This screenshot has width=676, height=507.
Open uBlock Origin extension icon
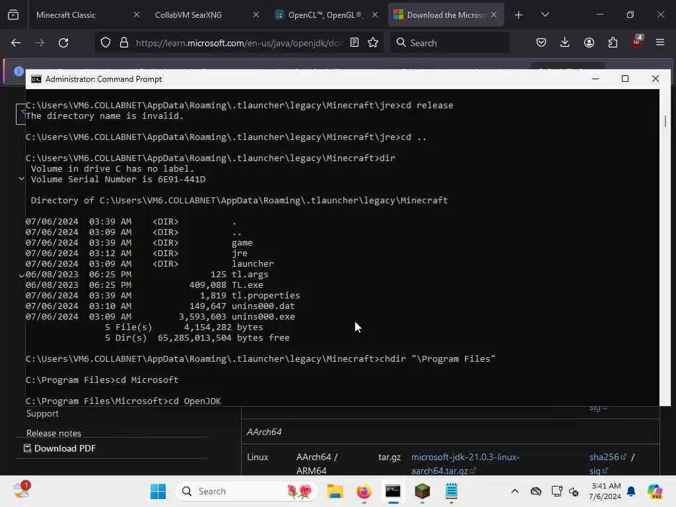point(637,42)
